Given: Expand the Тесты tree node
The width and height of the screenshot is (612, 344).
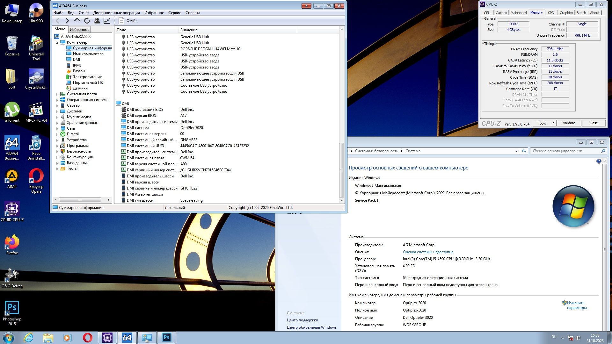Looking at the screenshot, I should (57, 169).
